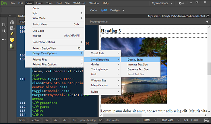Switch to Code view button
The image size is (211, 124).
click(94, 10)
